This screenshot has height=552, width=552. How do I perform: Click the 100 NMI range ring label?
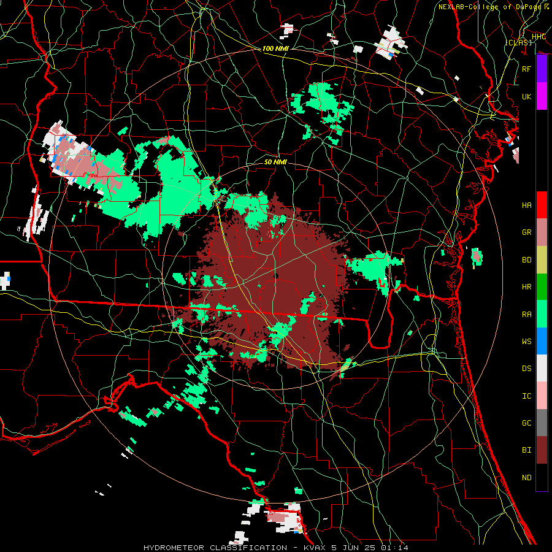(275, 48)
